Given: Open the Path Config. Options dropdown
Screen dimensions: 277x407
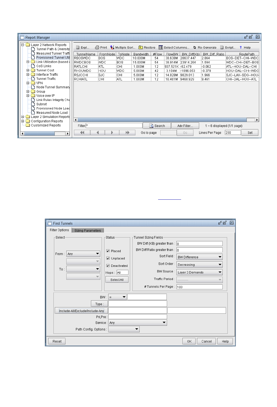Looking at the screenshot, I should [x=124, y=329].
